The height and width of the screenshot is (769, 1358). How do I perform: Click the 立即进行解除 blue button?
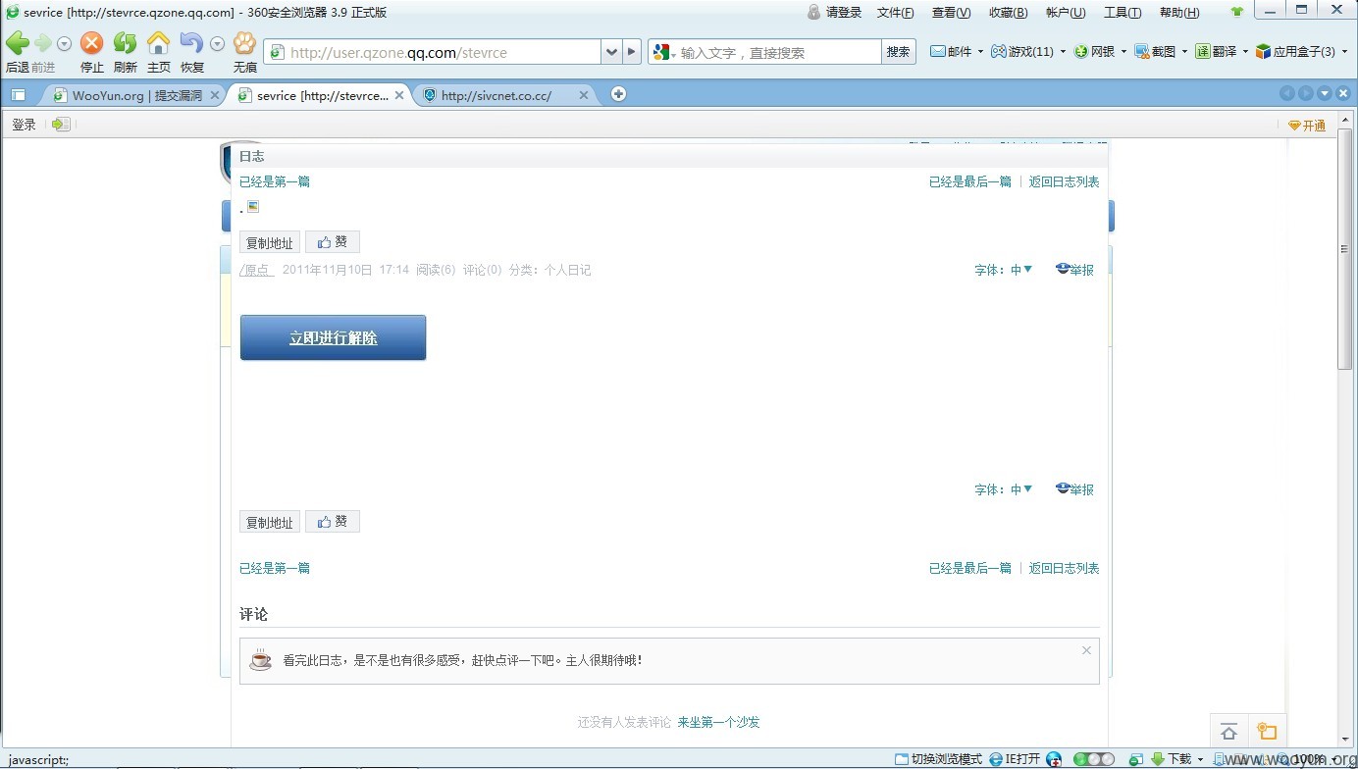[x=333, y=337]
